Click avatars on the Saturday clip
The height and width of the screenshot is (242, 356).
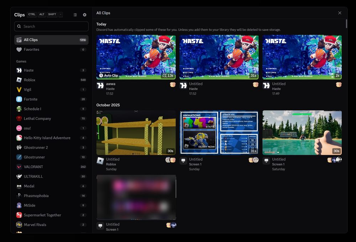pos(334,160)
